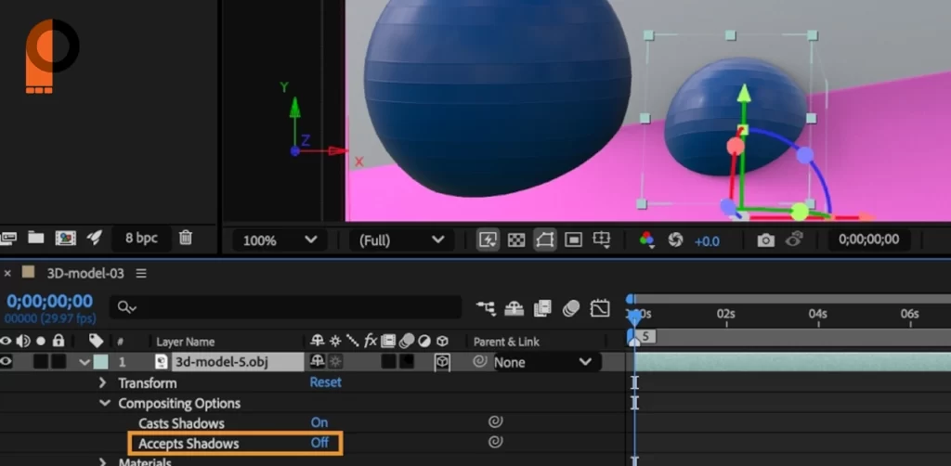Image resolution: width=951 pixels, height=466 pixels.
Task: Click the Audio speaker column header
Action: 23,342
